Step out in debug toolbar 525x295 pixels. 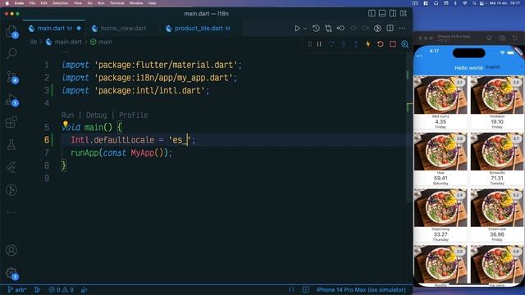click(355, 44)
